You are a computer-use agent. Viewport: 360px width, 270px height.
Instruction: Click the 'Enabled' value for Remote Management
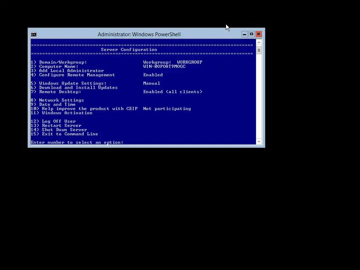point(153,75)
